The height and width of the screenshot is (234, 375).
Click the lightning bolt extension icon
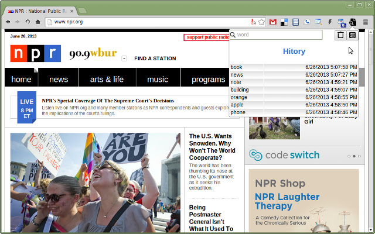(330, 22)
